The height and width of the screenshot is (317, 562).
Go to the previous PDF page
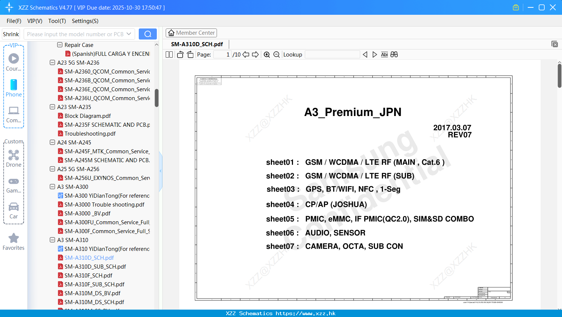246,55
